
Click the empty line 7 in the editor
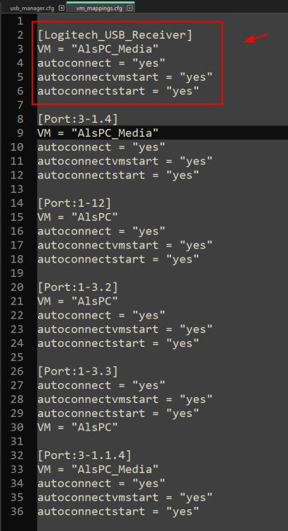click(x=163, y=105)
